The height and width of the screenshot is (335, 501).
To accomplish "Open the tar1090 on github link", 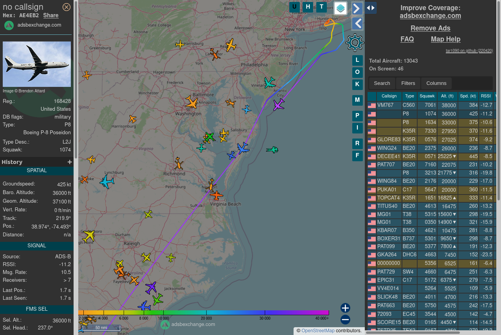I will point(469,50).
